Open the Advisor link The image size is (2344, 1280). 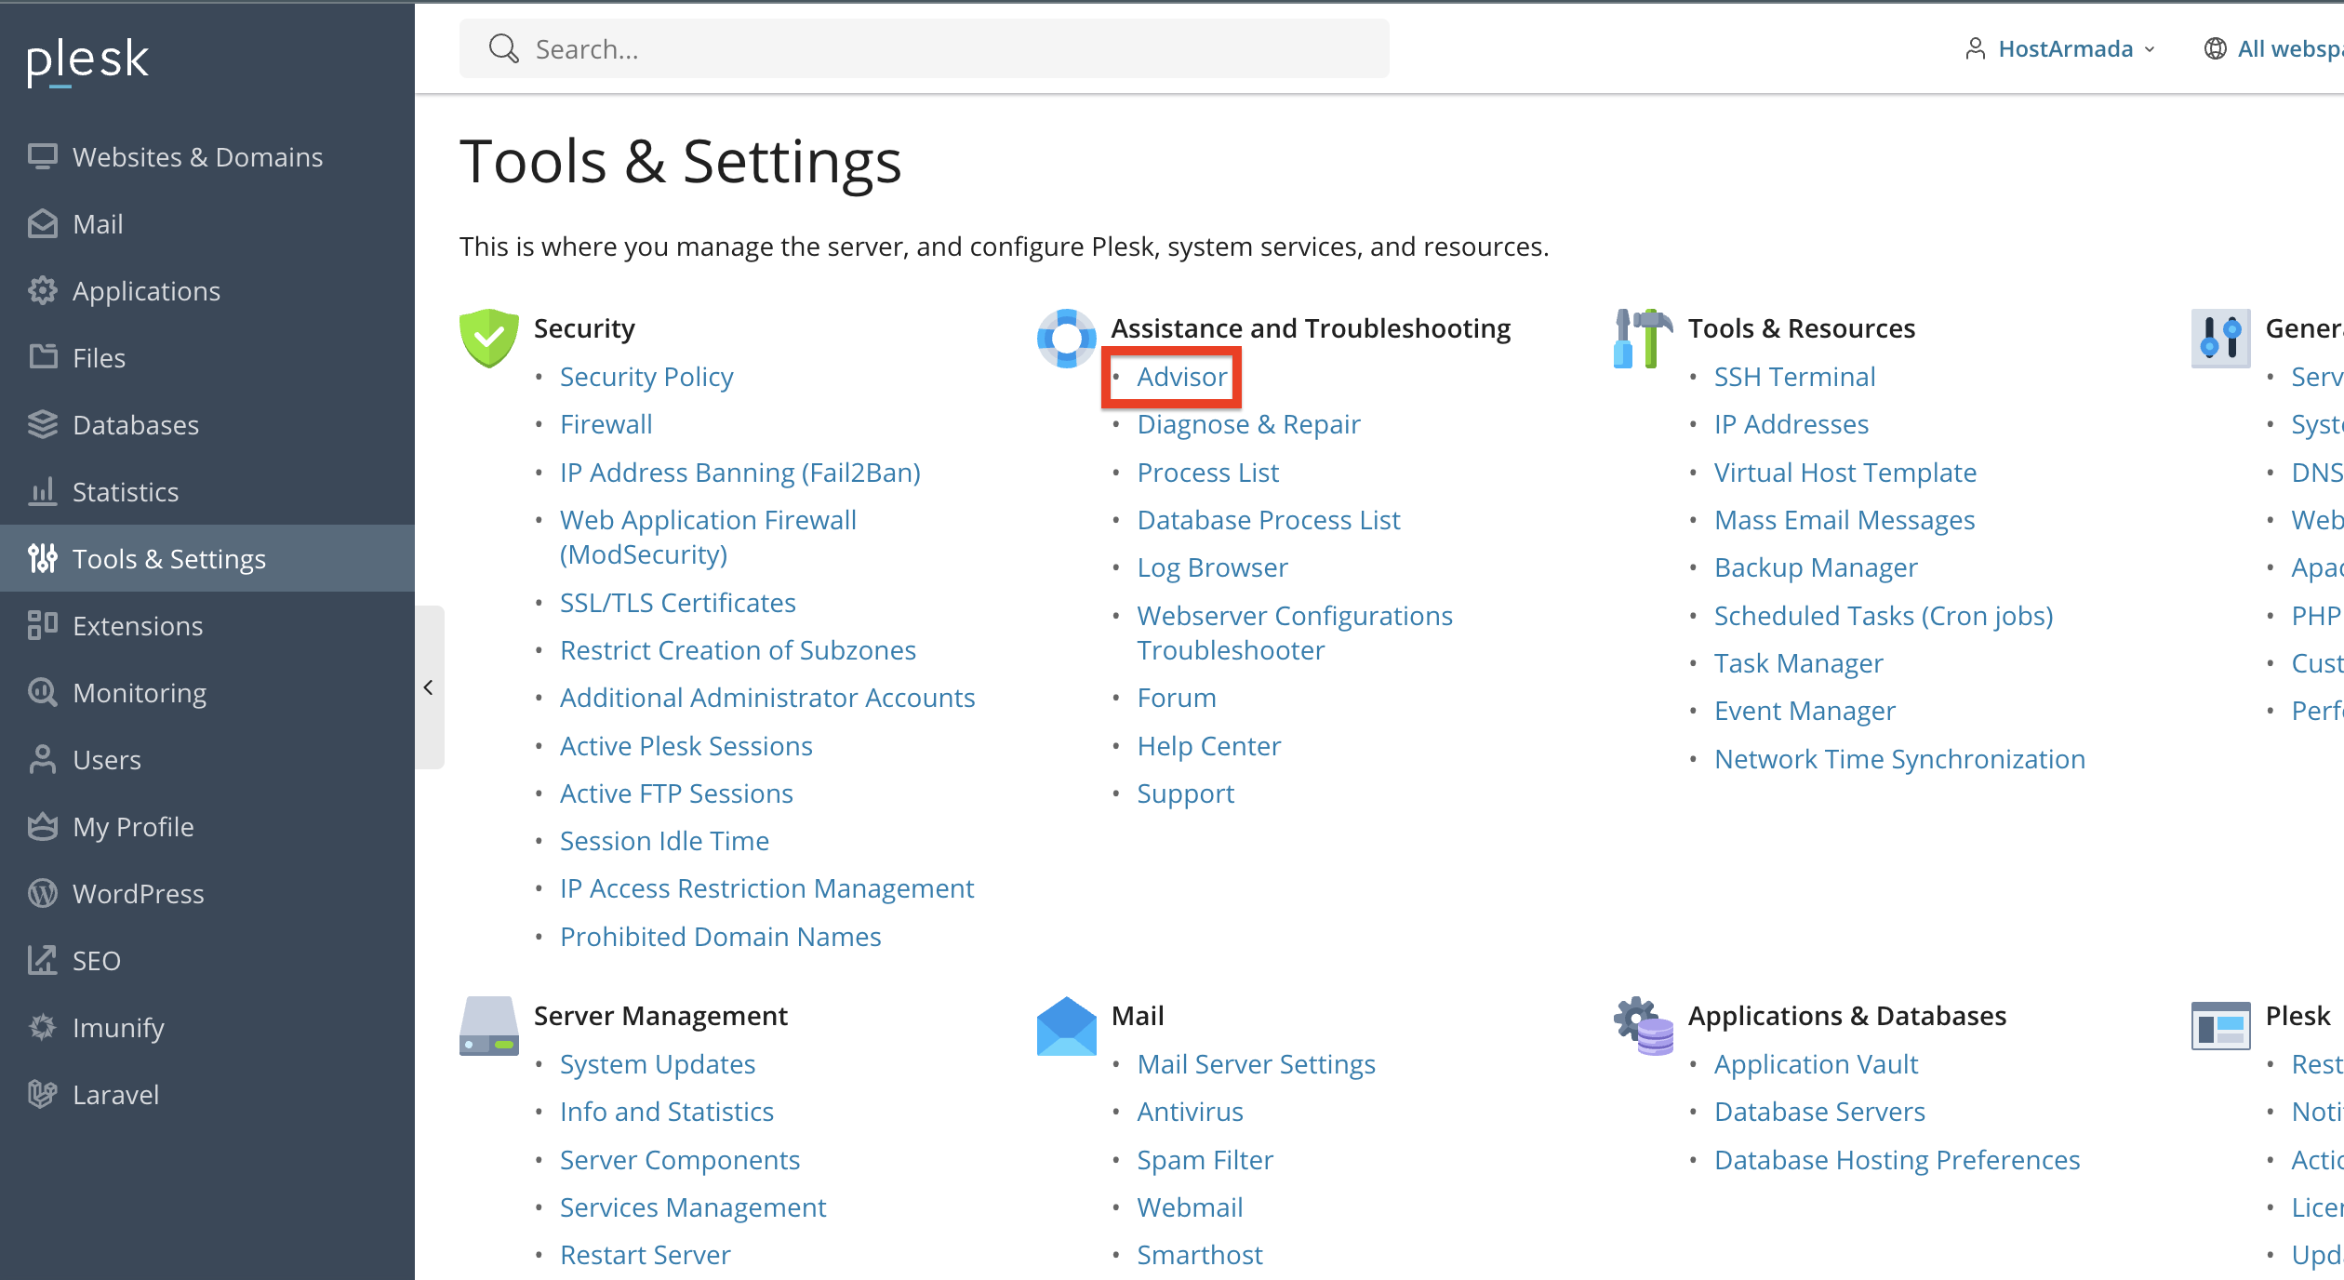pos(1182,377)
